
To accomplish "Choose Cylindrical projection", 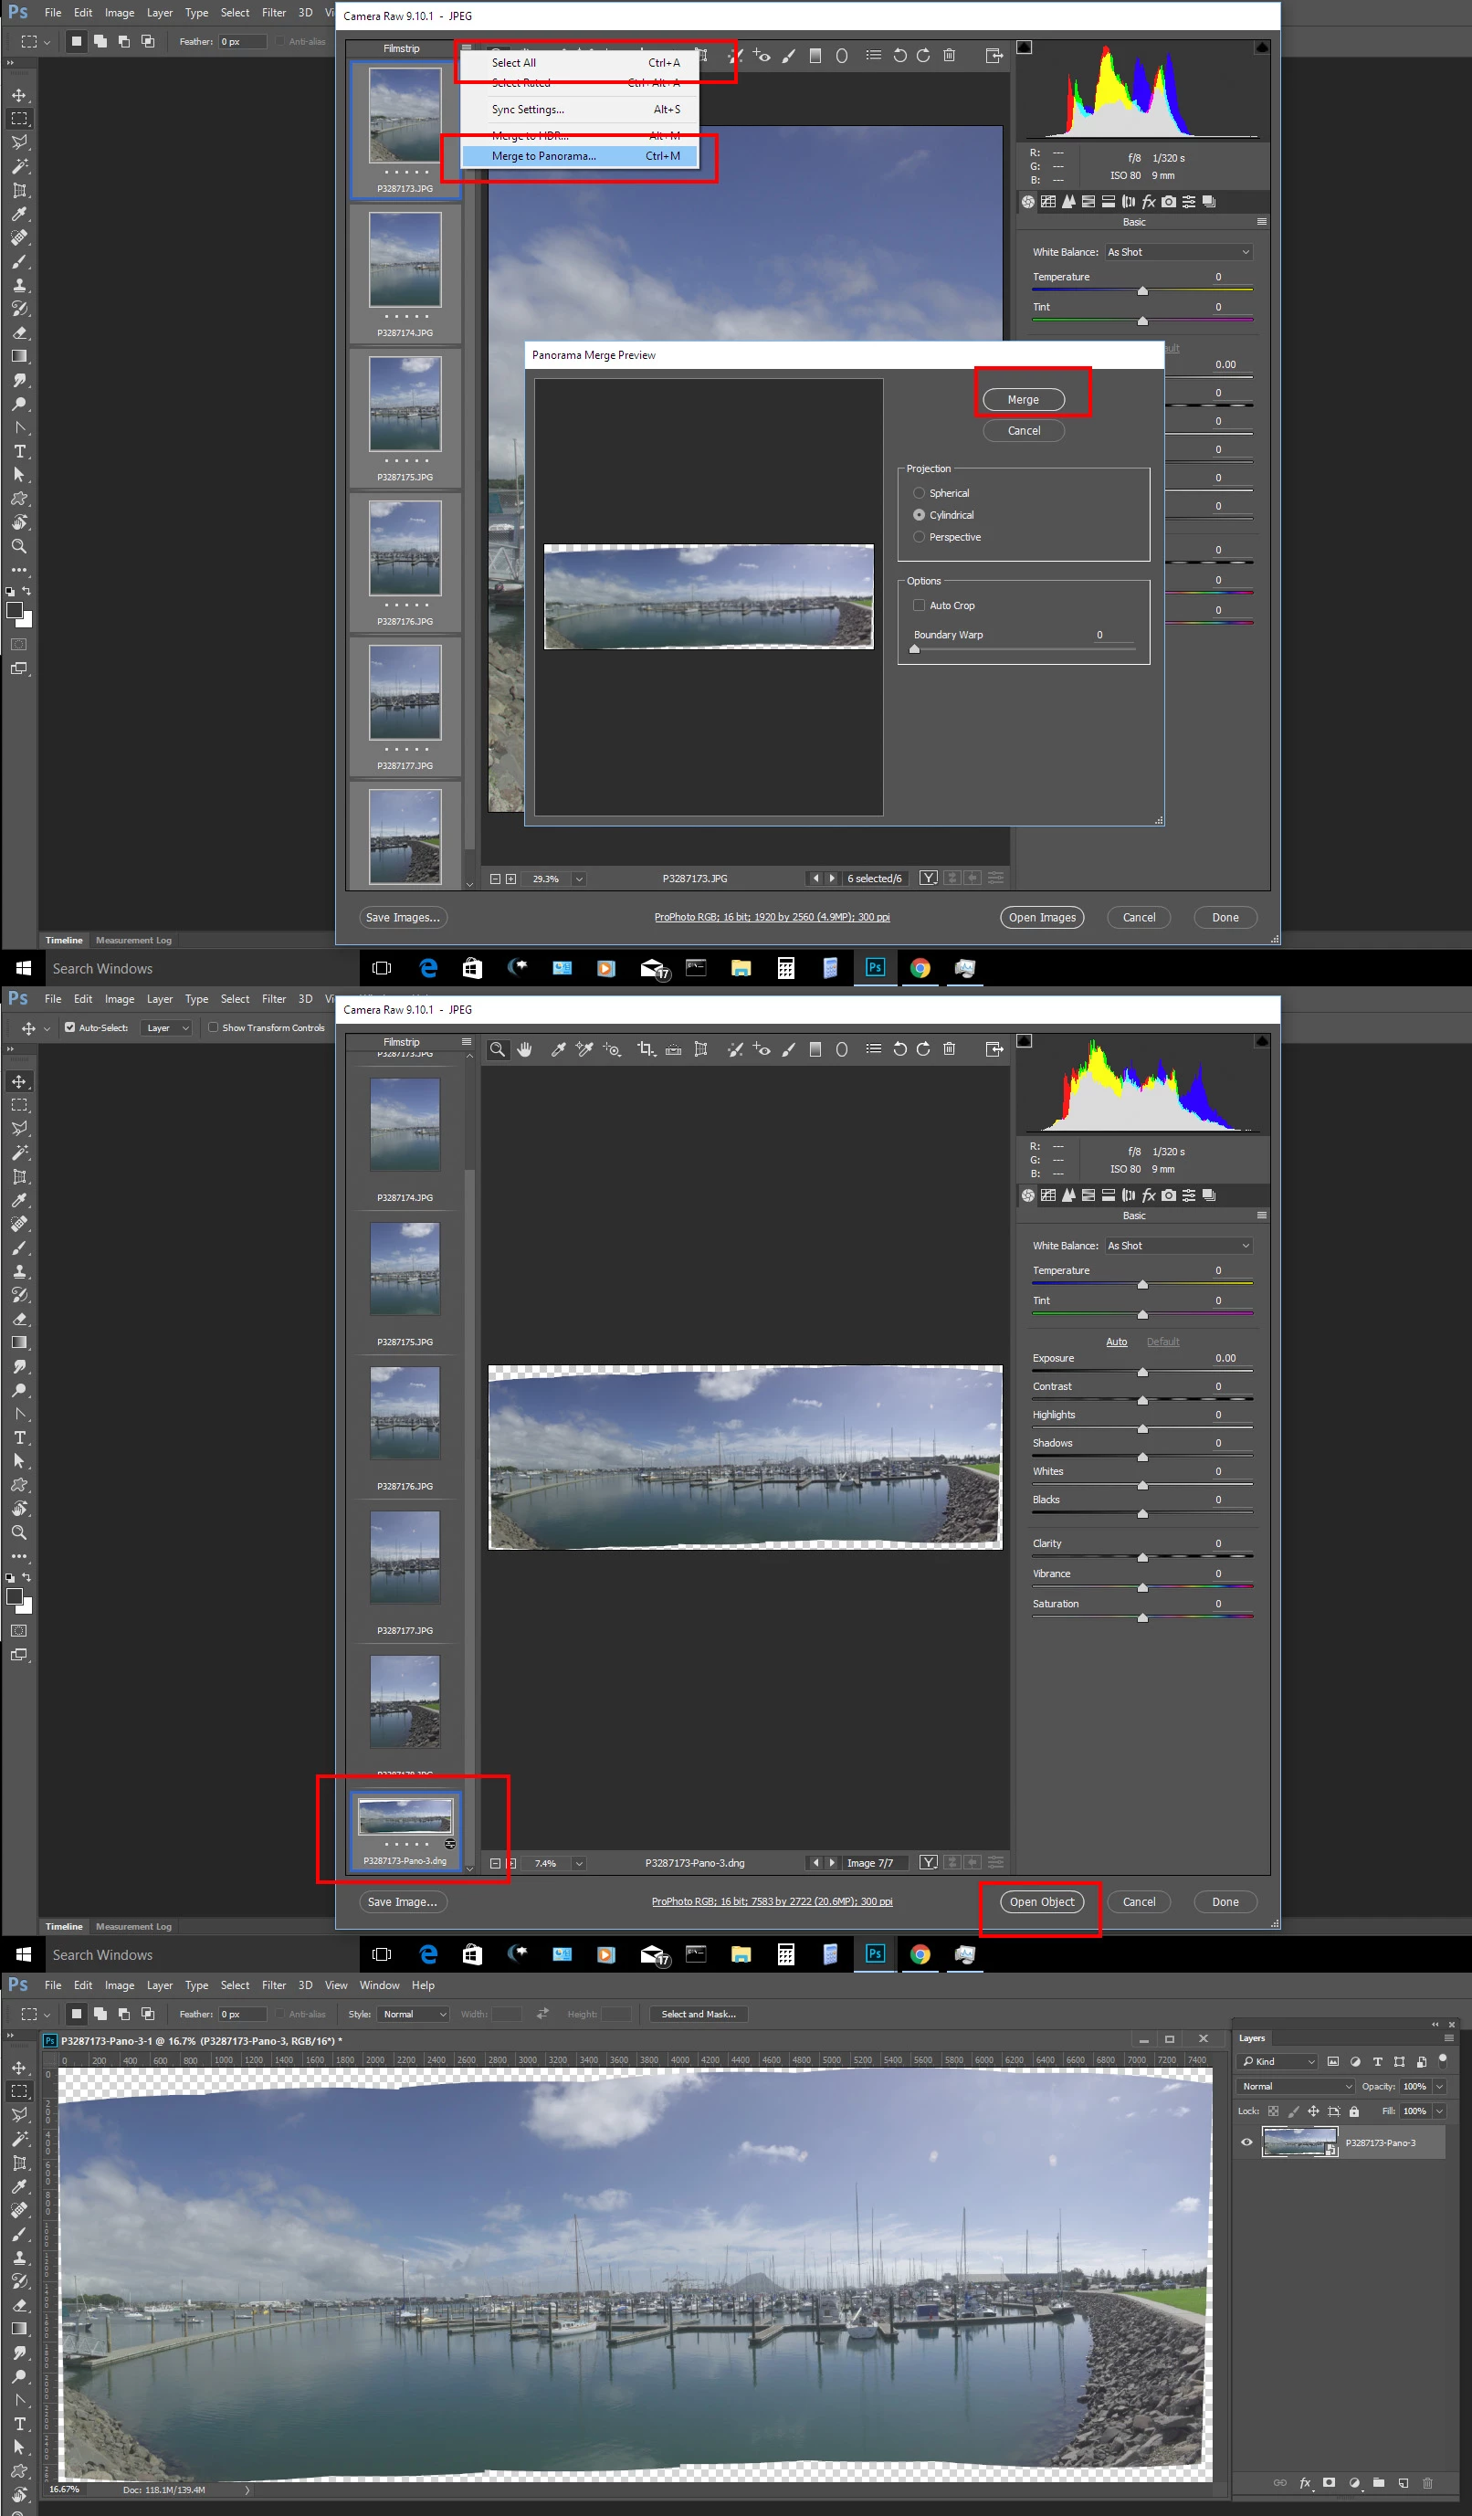I will point(919,515).
